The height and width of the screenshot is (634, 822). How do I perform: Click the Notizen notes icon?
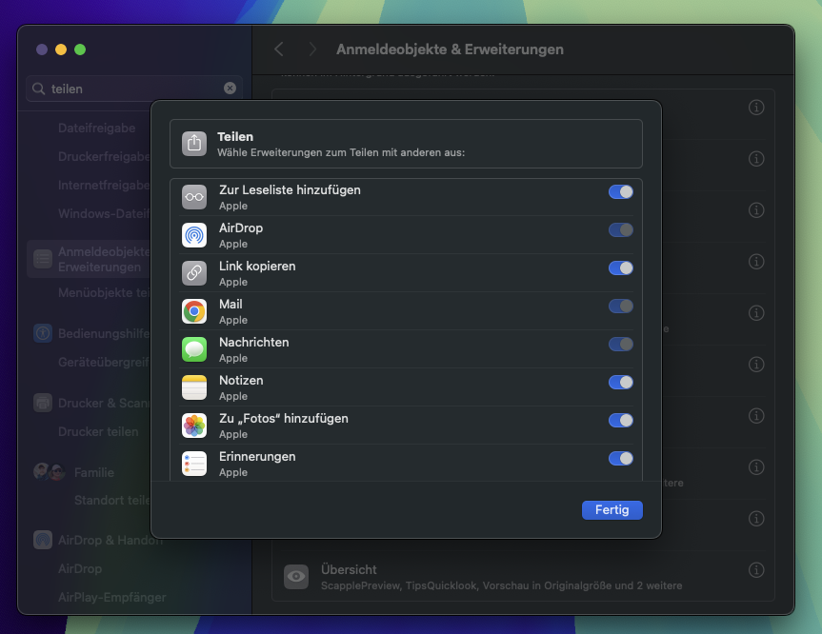click(194, 387)
